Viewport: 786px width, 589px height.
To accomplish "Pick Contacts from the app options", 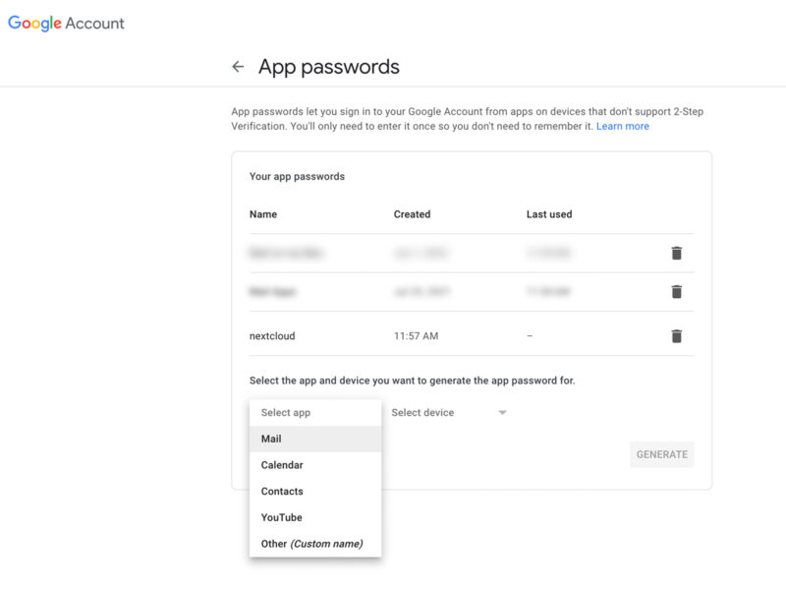I will coord(282,492).
